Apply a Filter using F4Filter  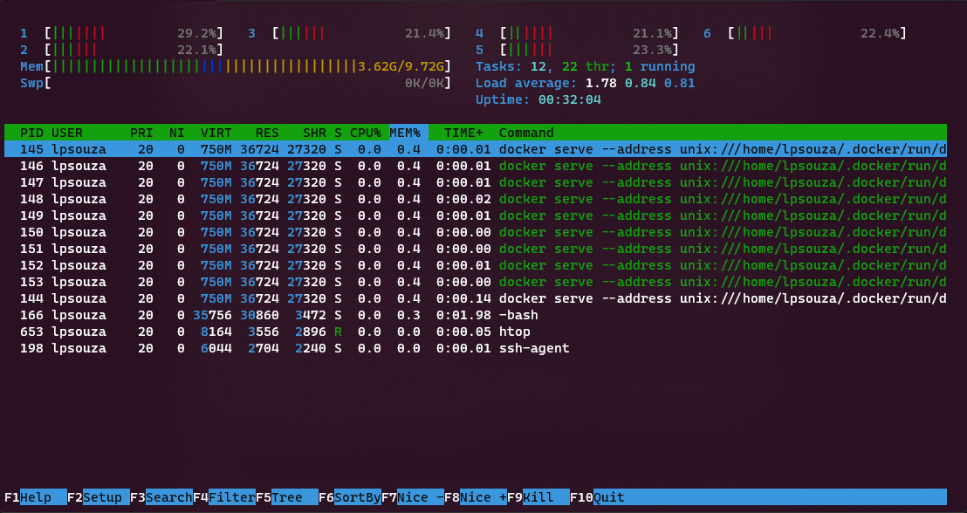coord(225,497)
